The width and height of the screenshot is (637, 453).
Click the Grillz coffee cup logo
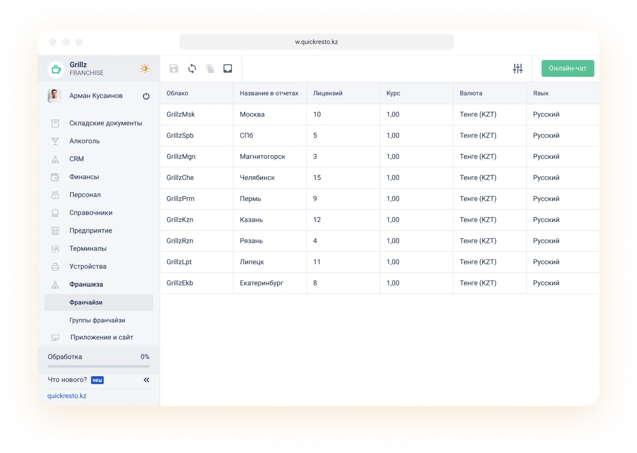(56, 69)
